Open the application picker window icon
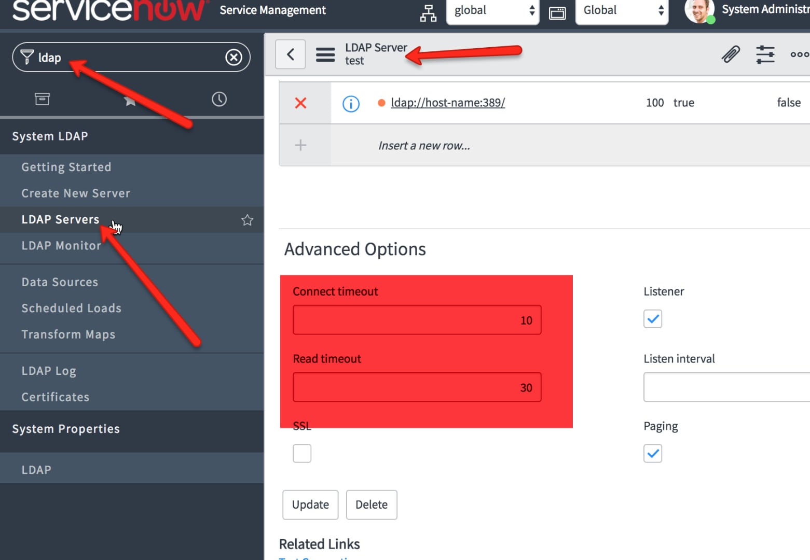Viewport: 810px width, 560px height. point(557,13)
